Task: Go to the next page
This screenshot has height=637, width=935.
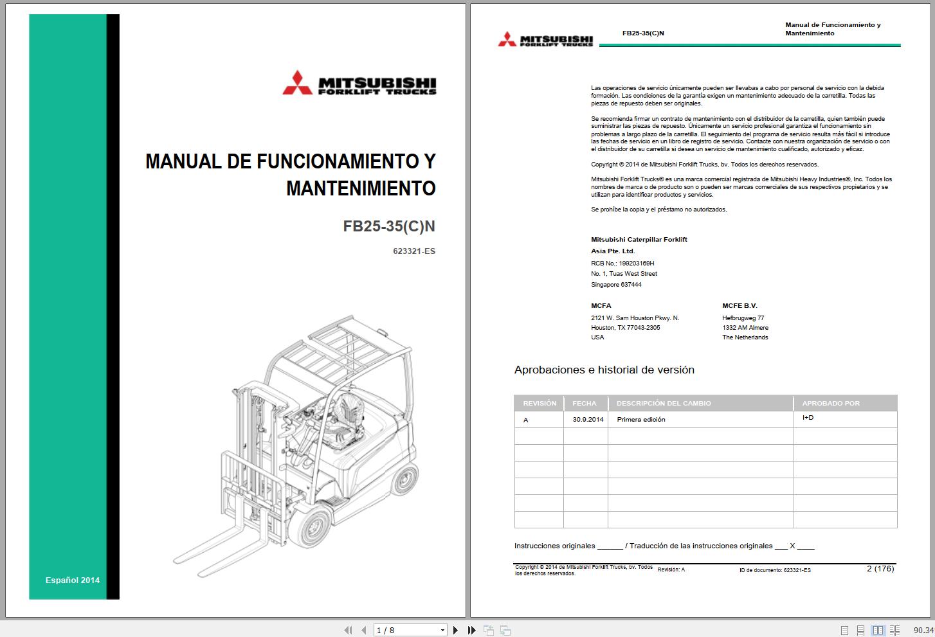Action: point(455,630)
